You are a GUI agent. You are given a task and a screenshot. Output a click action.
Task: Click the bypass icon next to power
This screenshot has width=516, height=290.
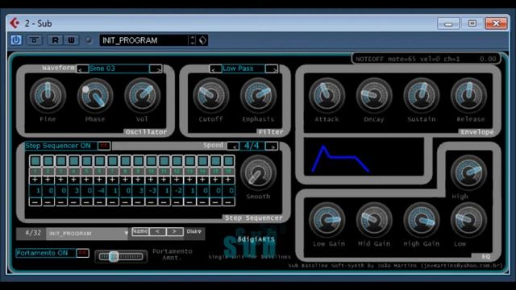34,40
